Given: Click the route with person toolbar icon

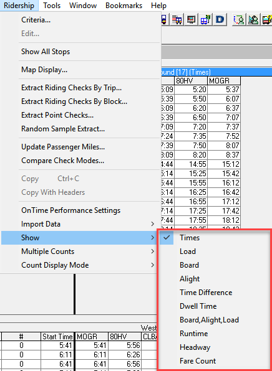Looking at the screenshot, I should coord(239,20).
